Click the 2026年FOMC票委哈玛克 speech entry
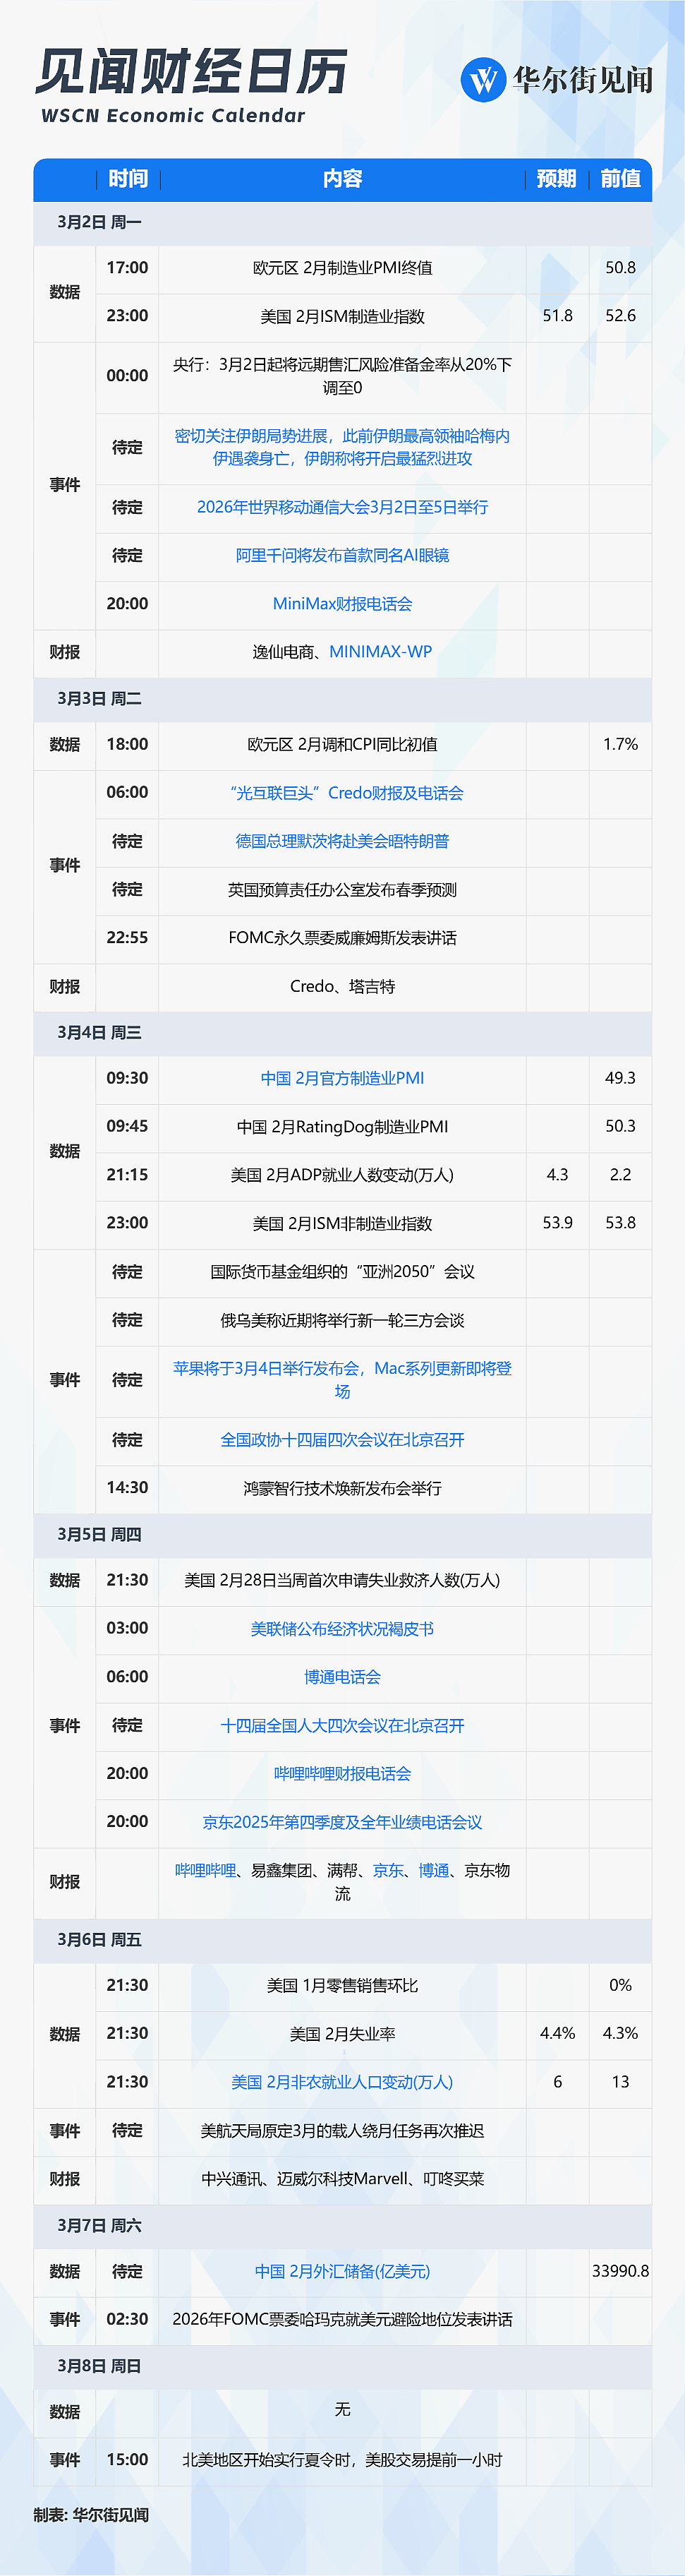Screen dimensions: 685x2576 pyautogui.click(x=342, y=2319)
